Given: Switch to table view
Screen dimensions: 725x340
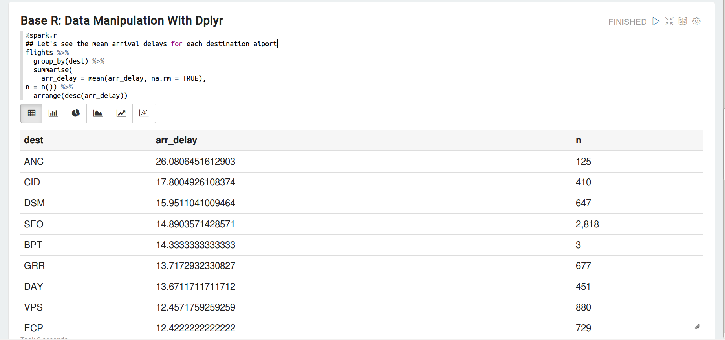Looking at the screenshot, I should (x=31, y=113).
